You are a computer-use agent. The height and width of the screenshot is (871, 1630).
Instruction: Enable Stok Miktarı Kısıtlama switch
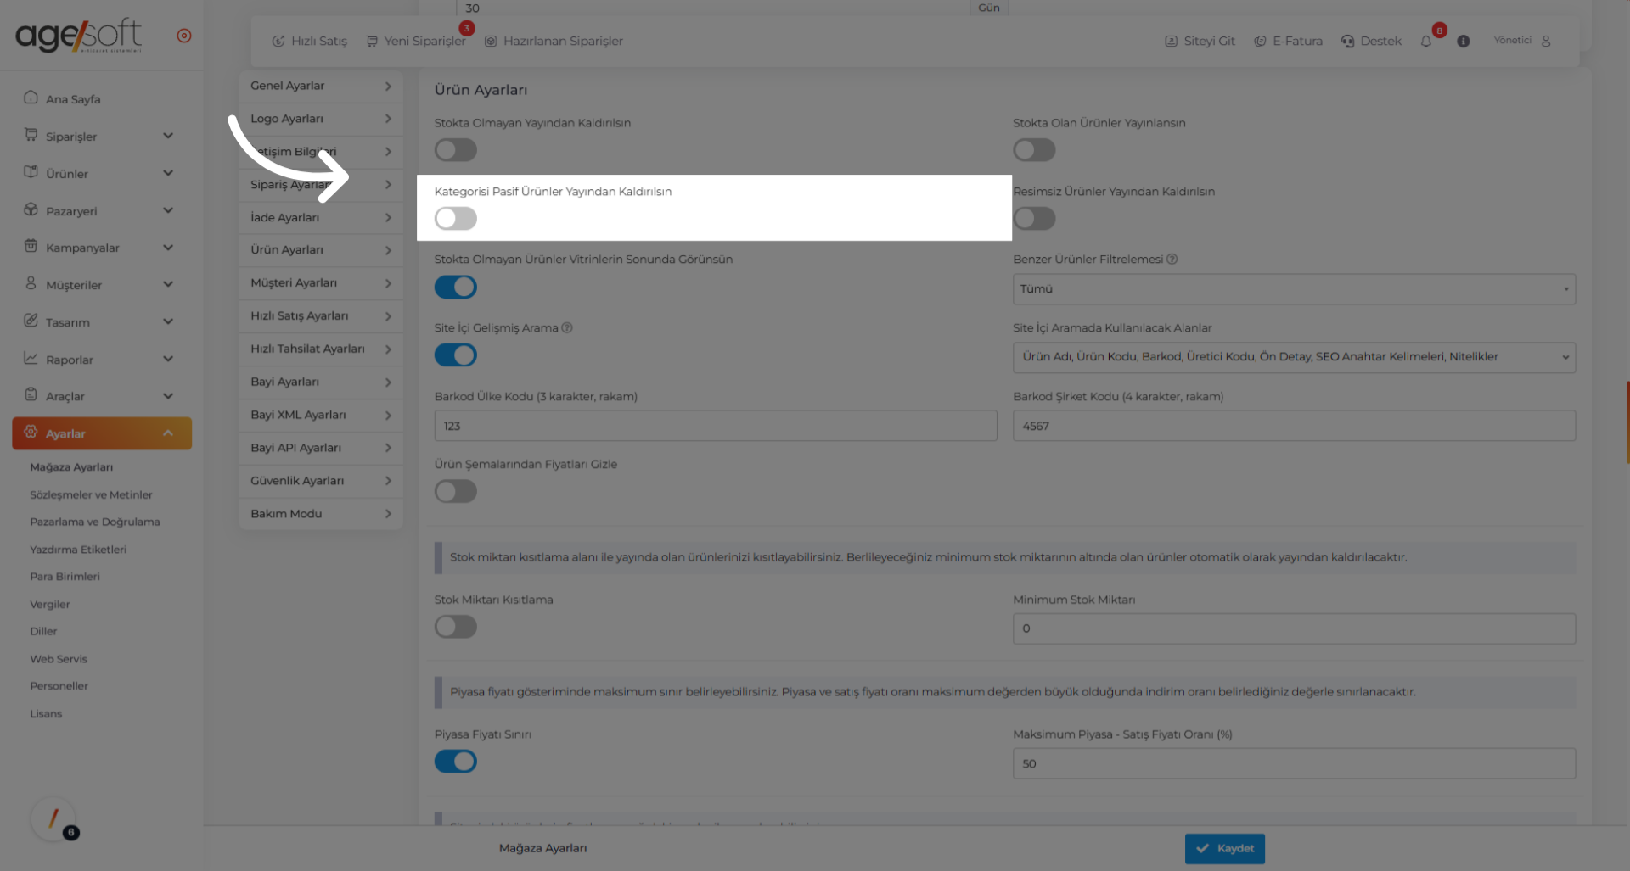[456, 627]
